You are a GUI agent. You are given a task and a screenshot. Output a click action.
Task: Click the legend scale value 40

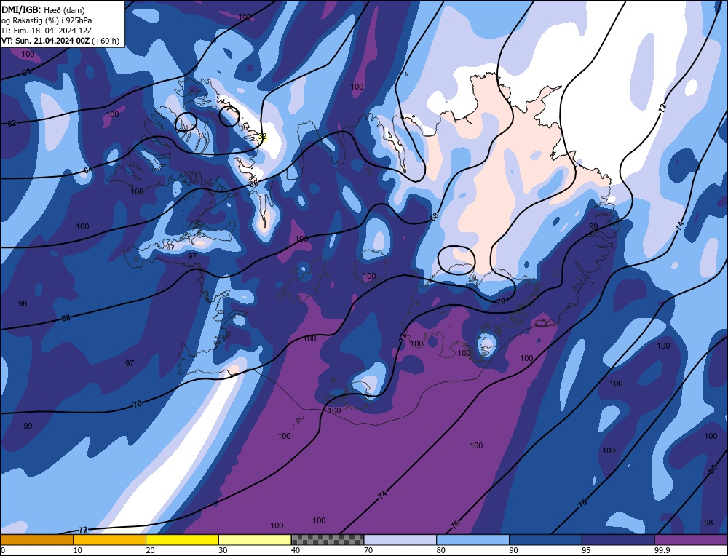click(296, 550)
